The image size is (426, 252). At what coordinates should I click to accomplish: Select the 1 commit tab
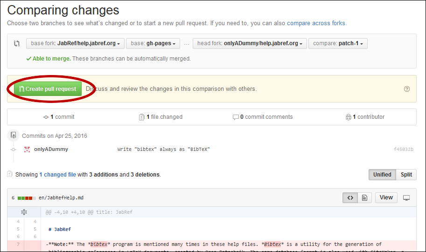pyautogui.click(x=59, y=117)
